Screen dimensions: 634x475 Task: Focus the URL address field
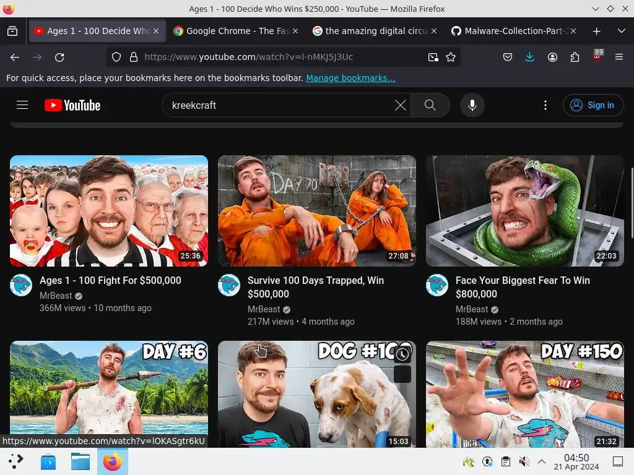(x=283, y=57)
